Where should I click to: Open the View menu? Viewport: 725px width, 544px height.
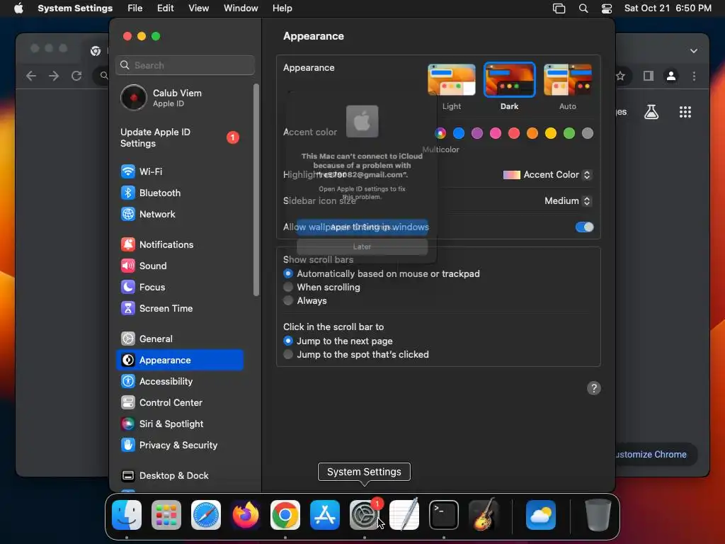(198, 8)
